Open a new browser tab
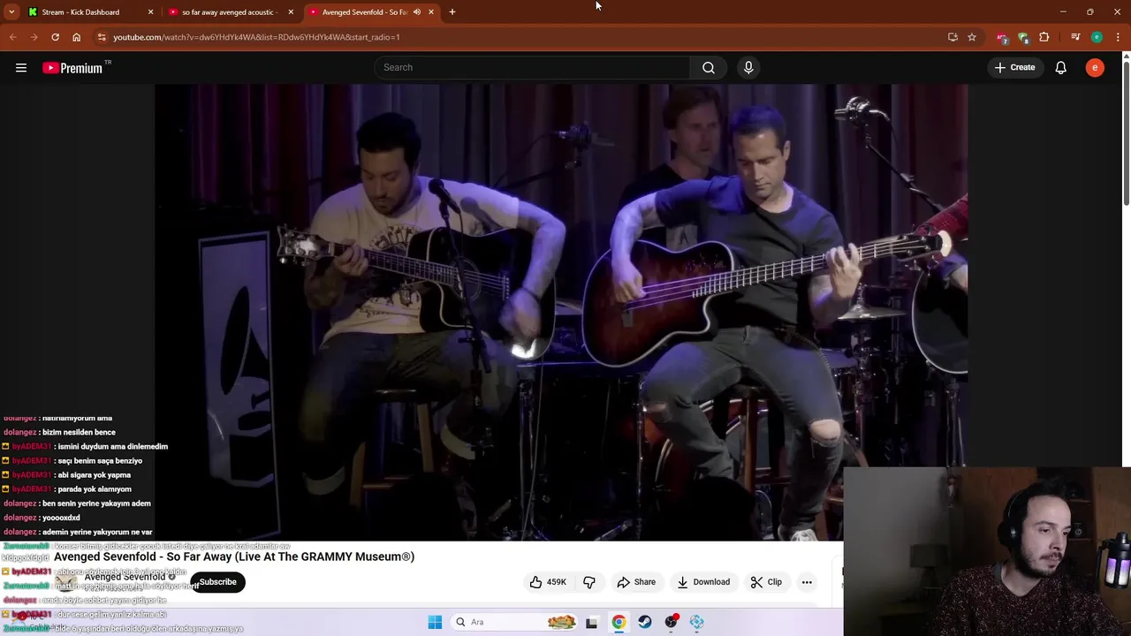 [452, 11]
